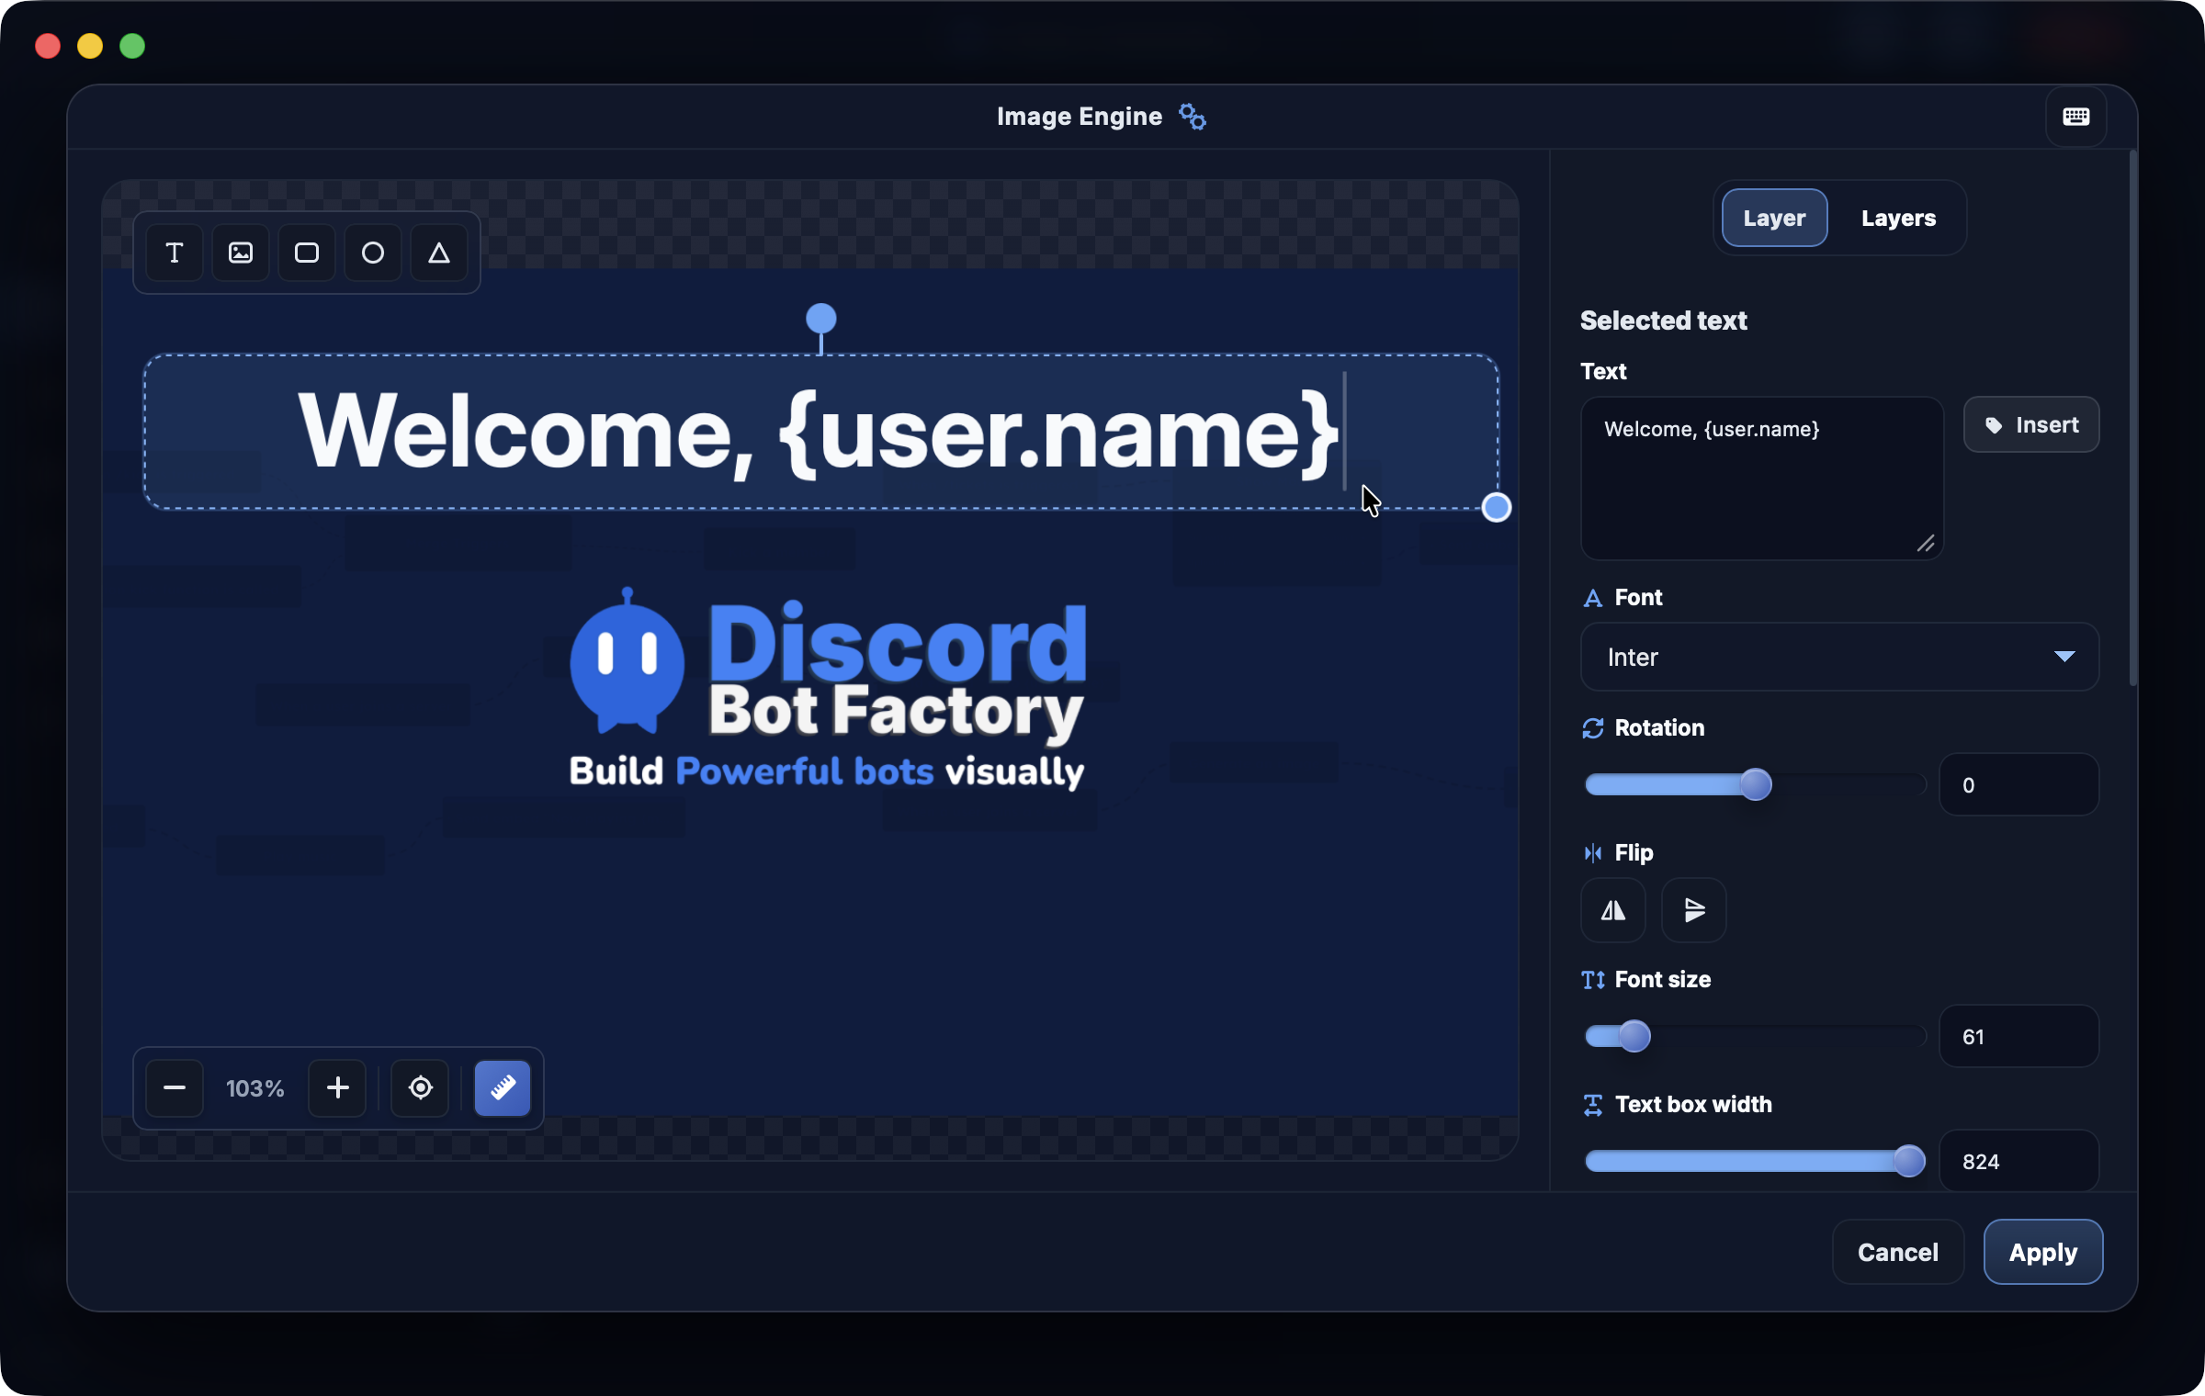Click the Font size icon
2205x1396 pixels.
click(x=1593, y=980)
